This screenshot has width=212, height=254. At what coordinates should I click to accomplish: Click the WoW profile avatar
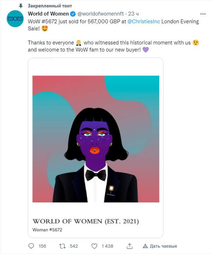point(15,19)
